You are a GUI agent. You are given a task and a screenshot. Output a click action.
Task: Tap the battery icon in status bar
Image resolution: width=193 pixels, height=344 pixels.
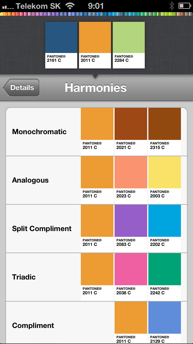pos(184,5)
